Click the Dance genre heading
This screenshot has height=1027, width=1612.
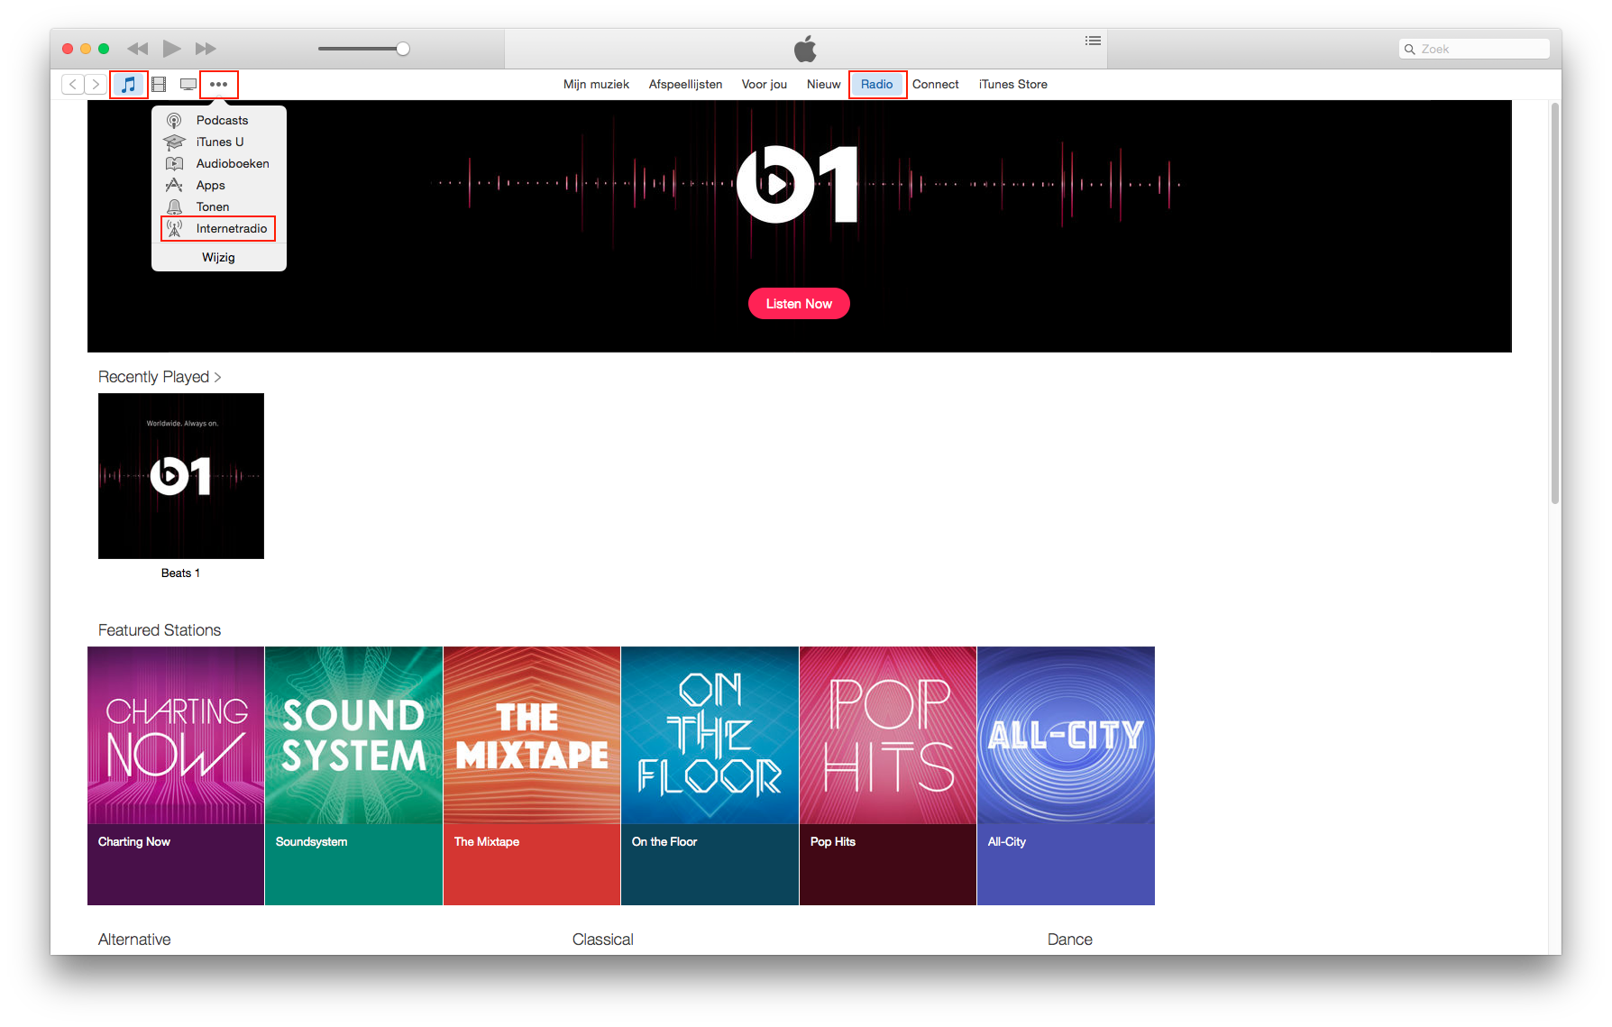1069,940
